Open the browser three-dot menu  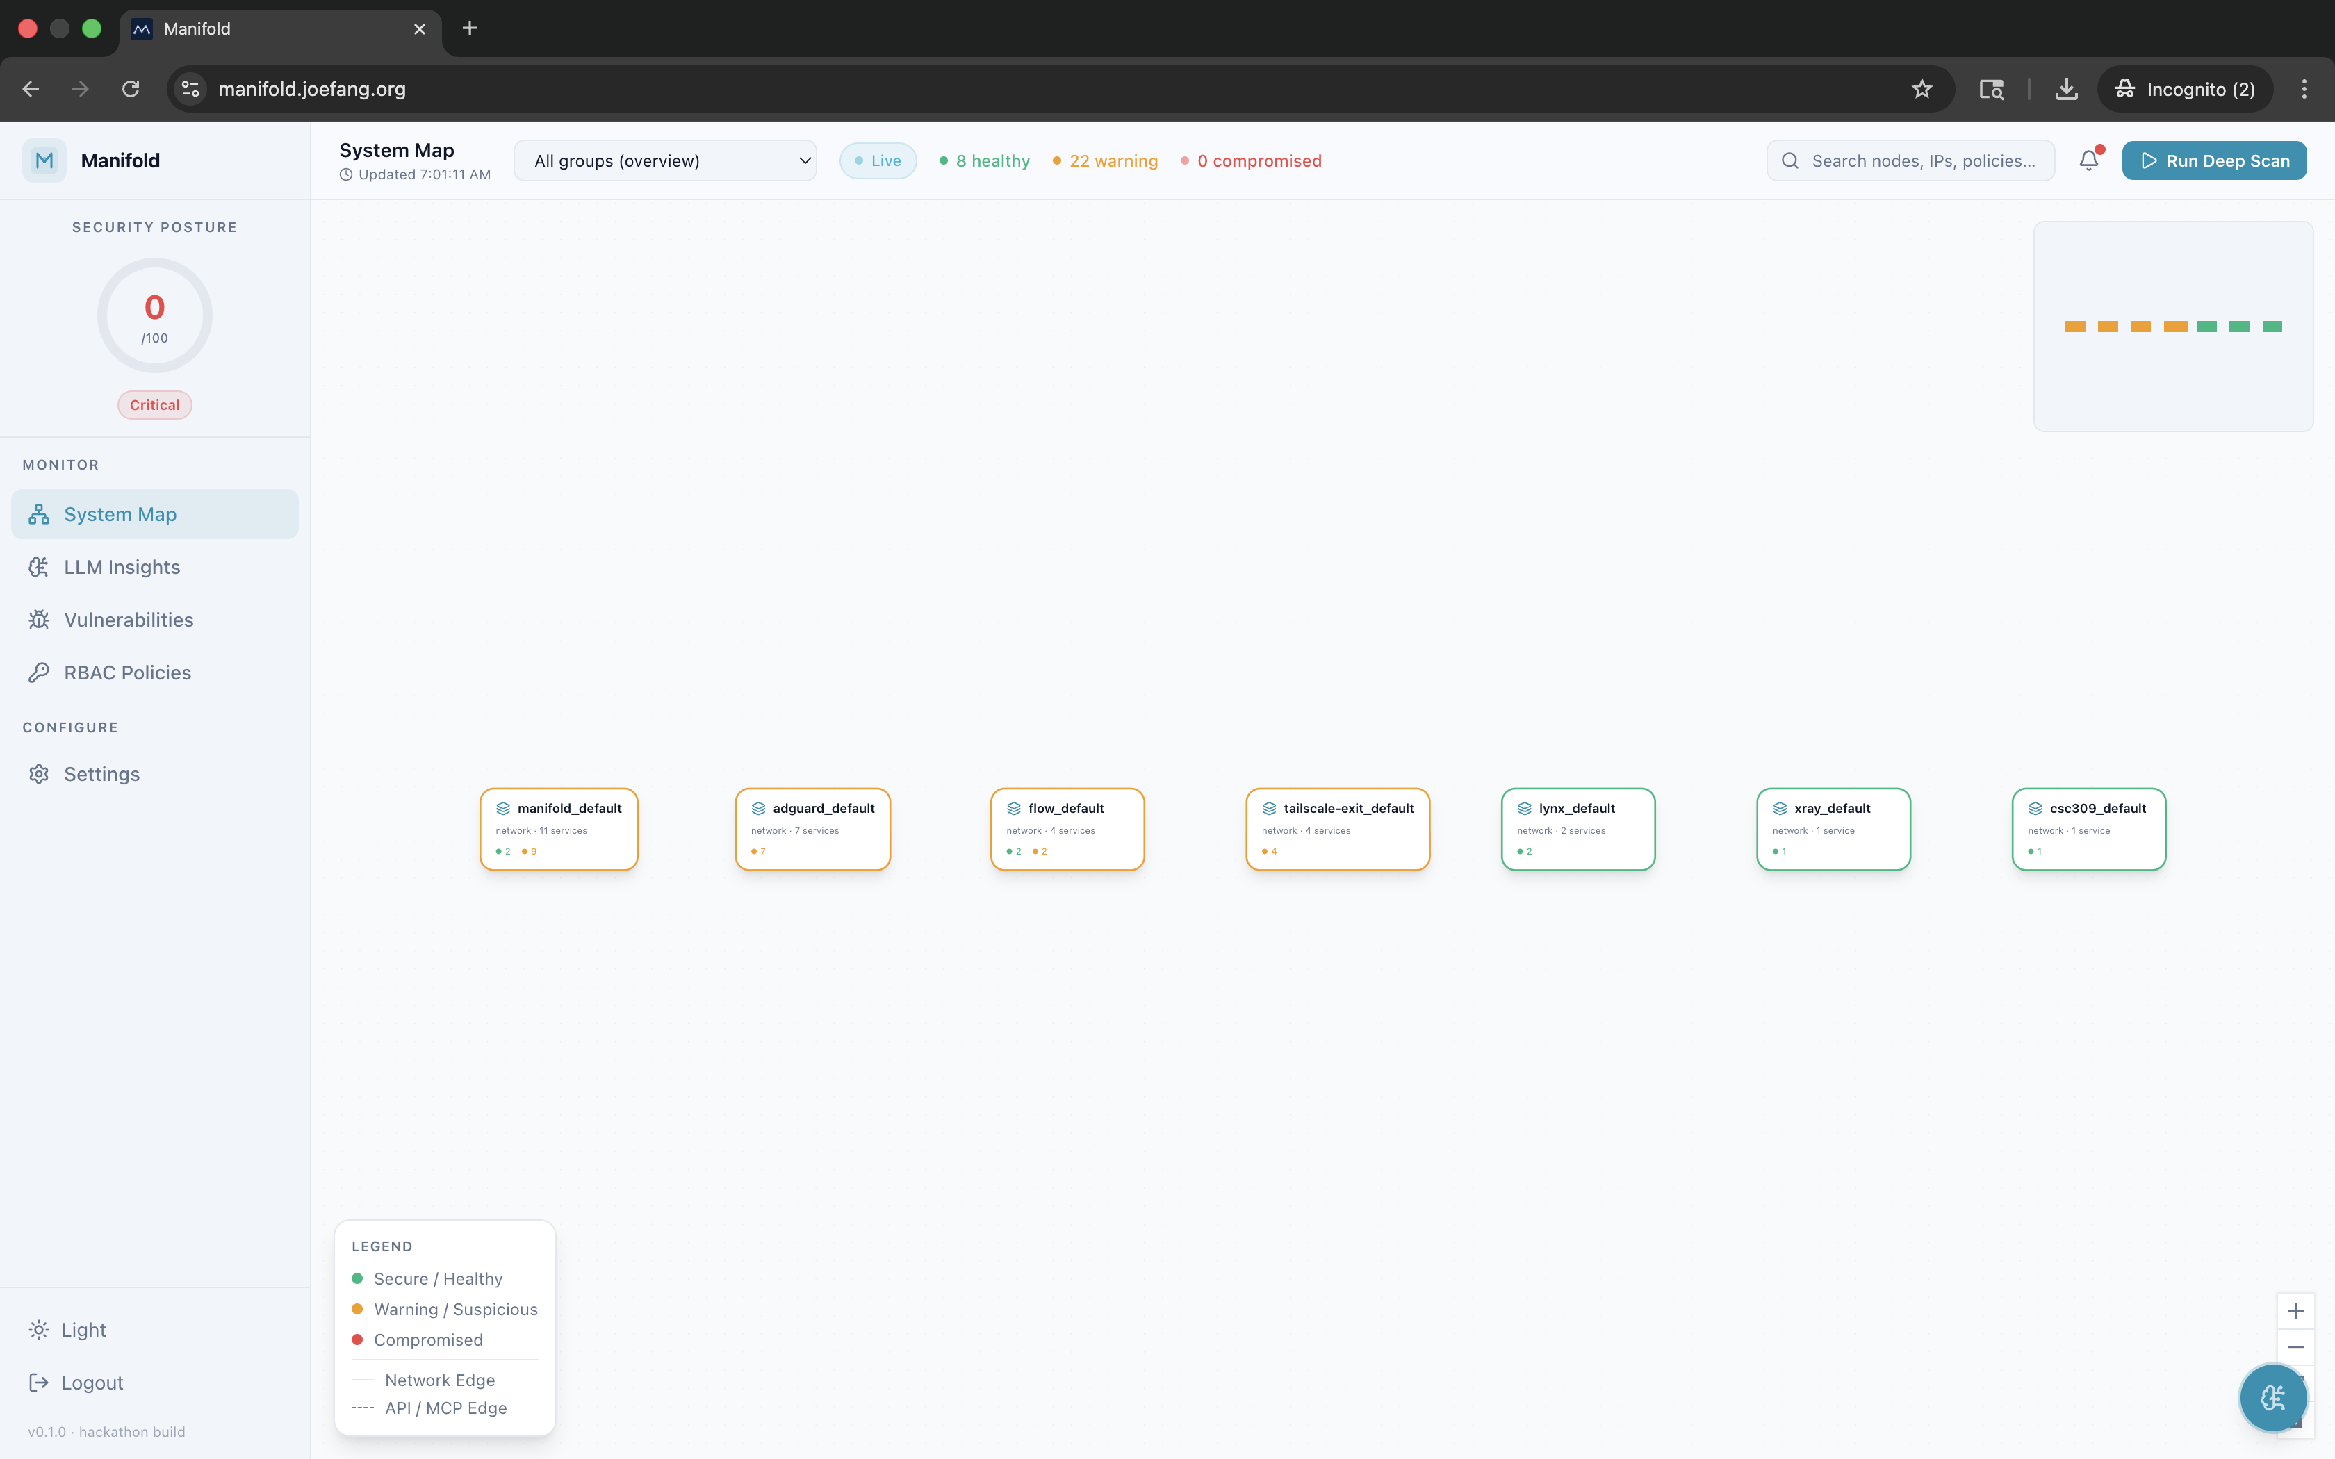[x=2304, y=89]
